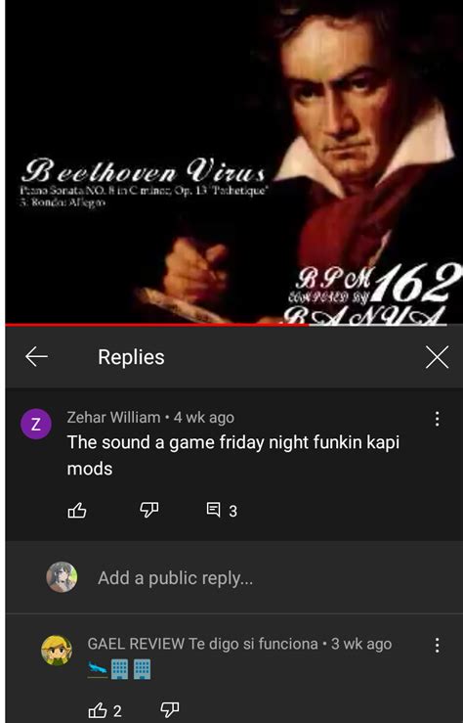This screenshot has height=723, width=463.
Task: Click the comment text about friday night funkin
Action: coord(232,455)
